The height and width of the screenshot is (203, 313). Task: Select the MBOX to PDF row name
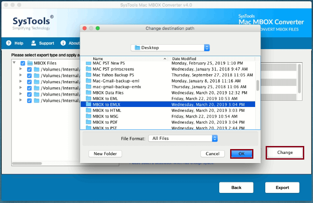click(x=105, y=122)
